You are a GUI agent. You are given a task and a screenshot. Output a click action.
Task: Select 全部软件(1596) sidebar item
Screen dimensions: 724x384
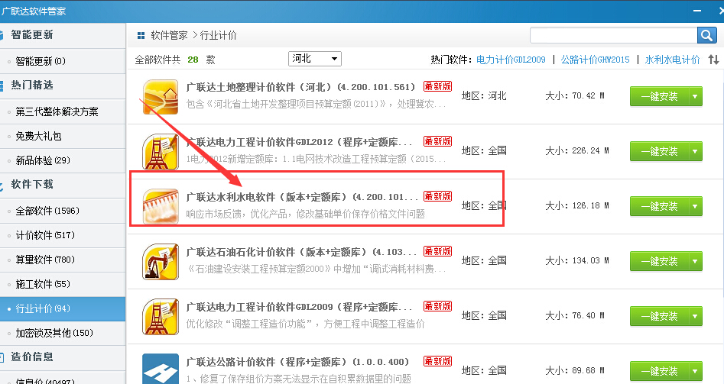tap(63, 211)
